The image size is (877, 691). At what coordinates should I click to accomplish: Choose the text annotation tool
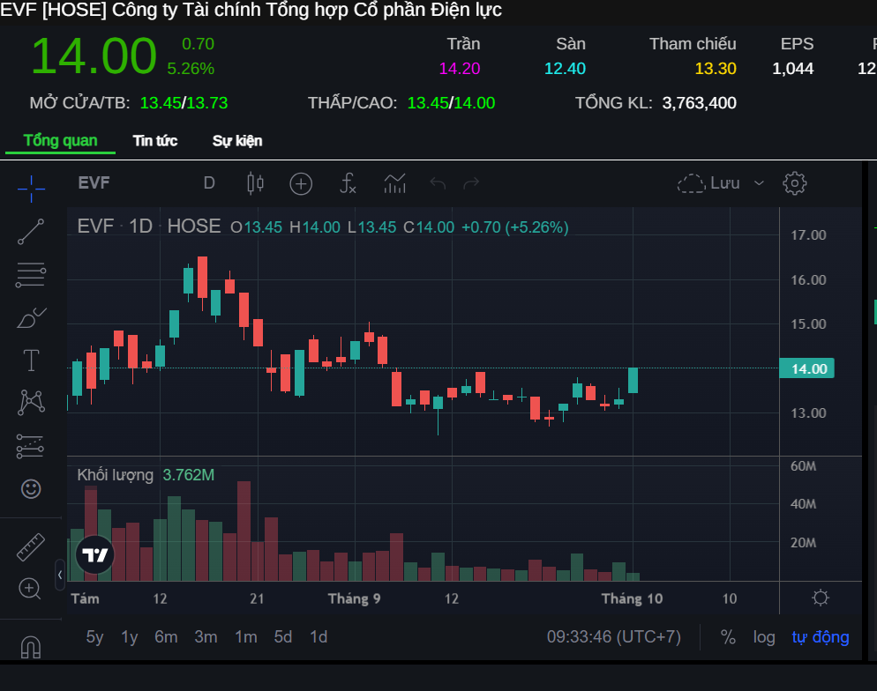[31, 360]
